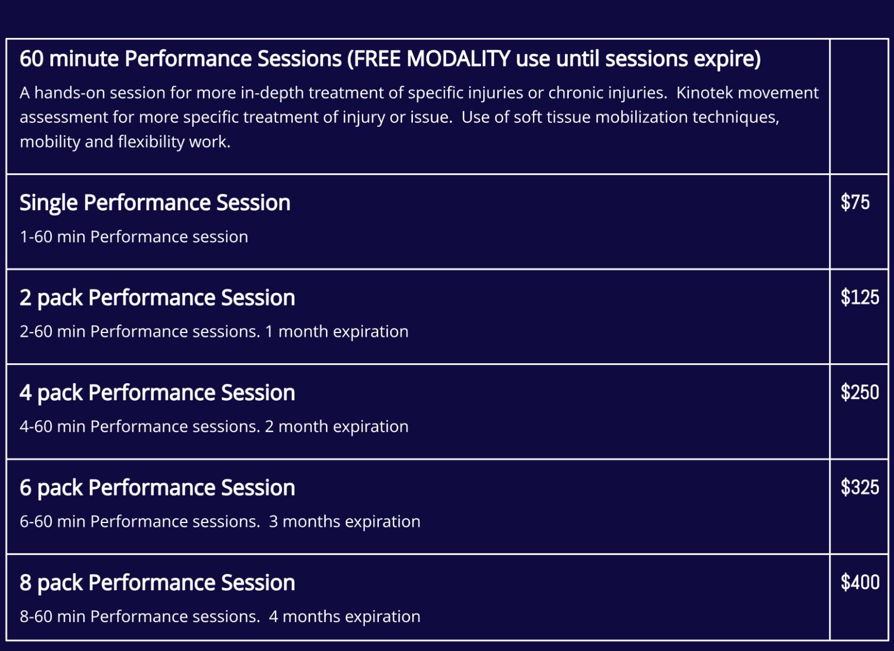Click the $125 price

point(859,297)
